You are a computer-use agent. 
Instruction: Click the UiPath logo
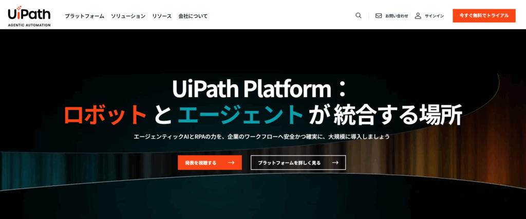(29, 16)
